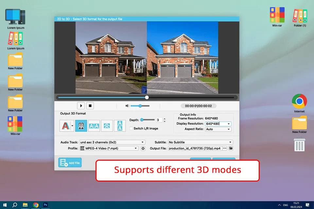Click the video playback progress handle

click(147, 97)
